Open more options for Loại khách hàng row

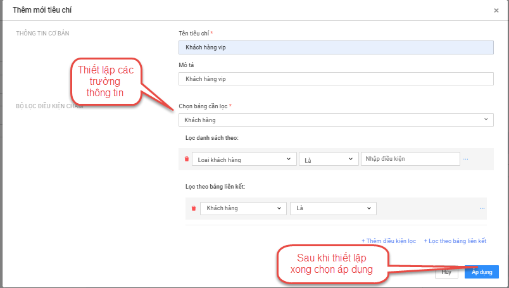465,159
